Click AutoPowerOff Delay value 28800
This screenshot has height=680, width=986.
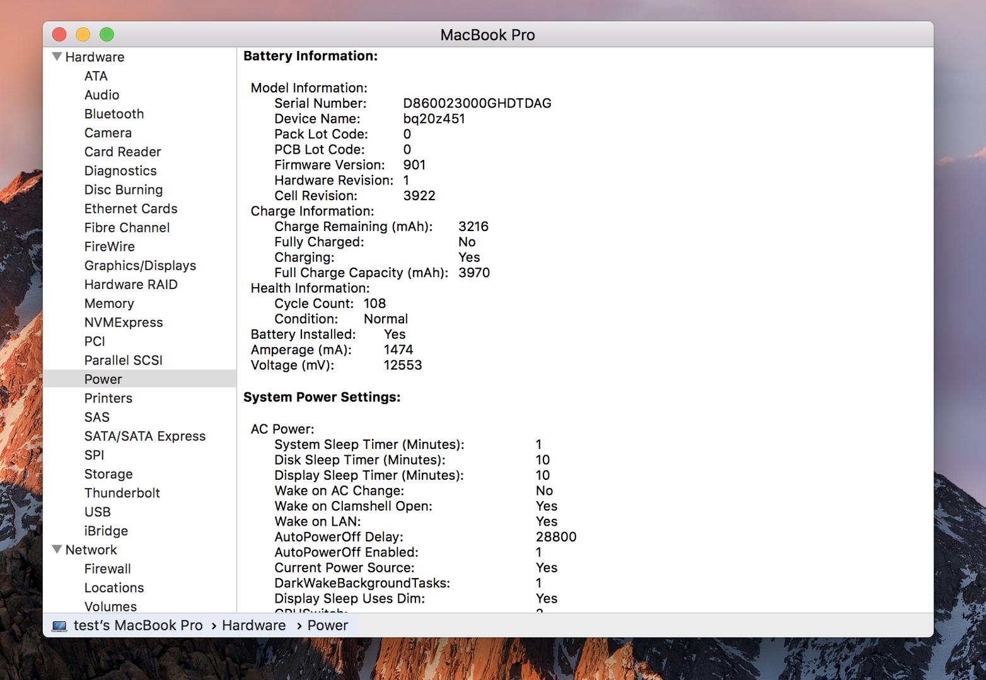(556, 537)
